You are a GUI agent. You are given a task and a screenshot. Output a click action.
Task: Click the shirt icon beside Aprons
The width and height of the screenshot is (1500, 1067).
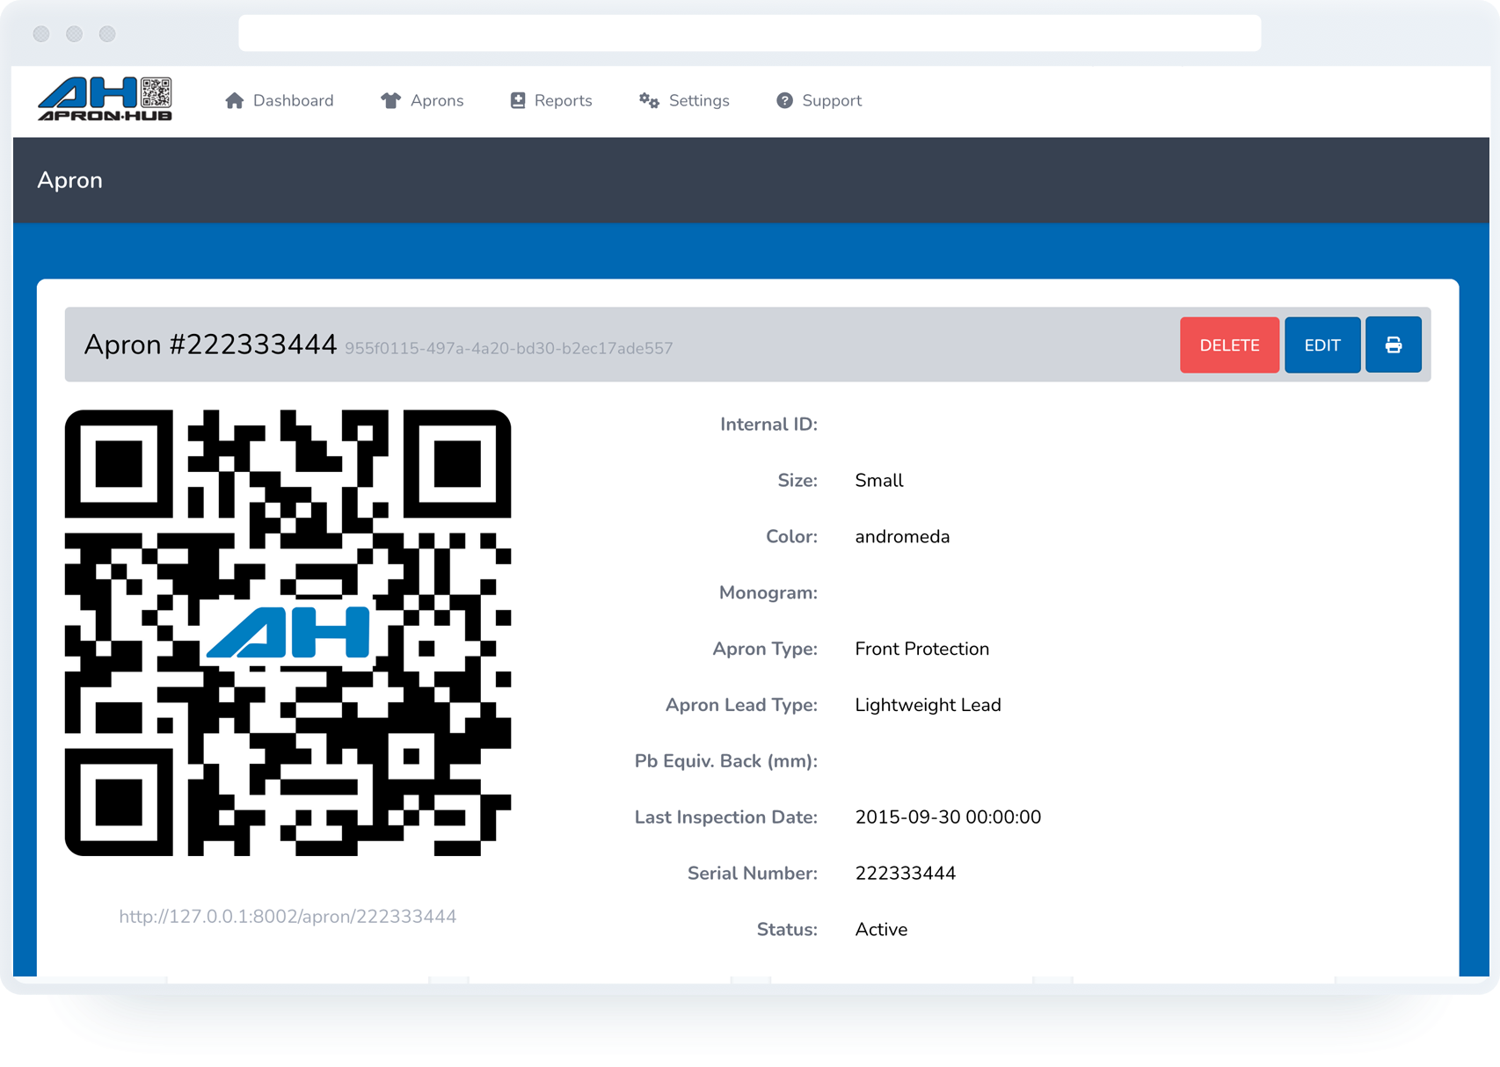(390, 101)
